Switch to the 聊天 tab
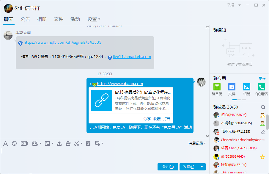 [9, 19]
